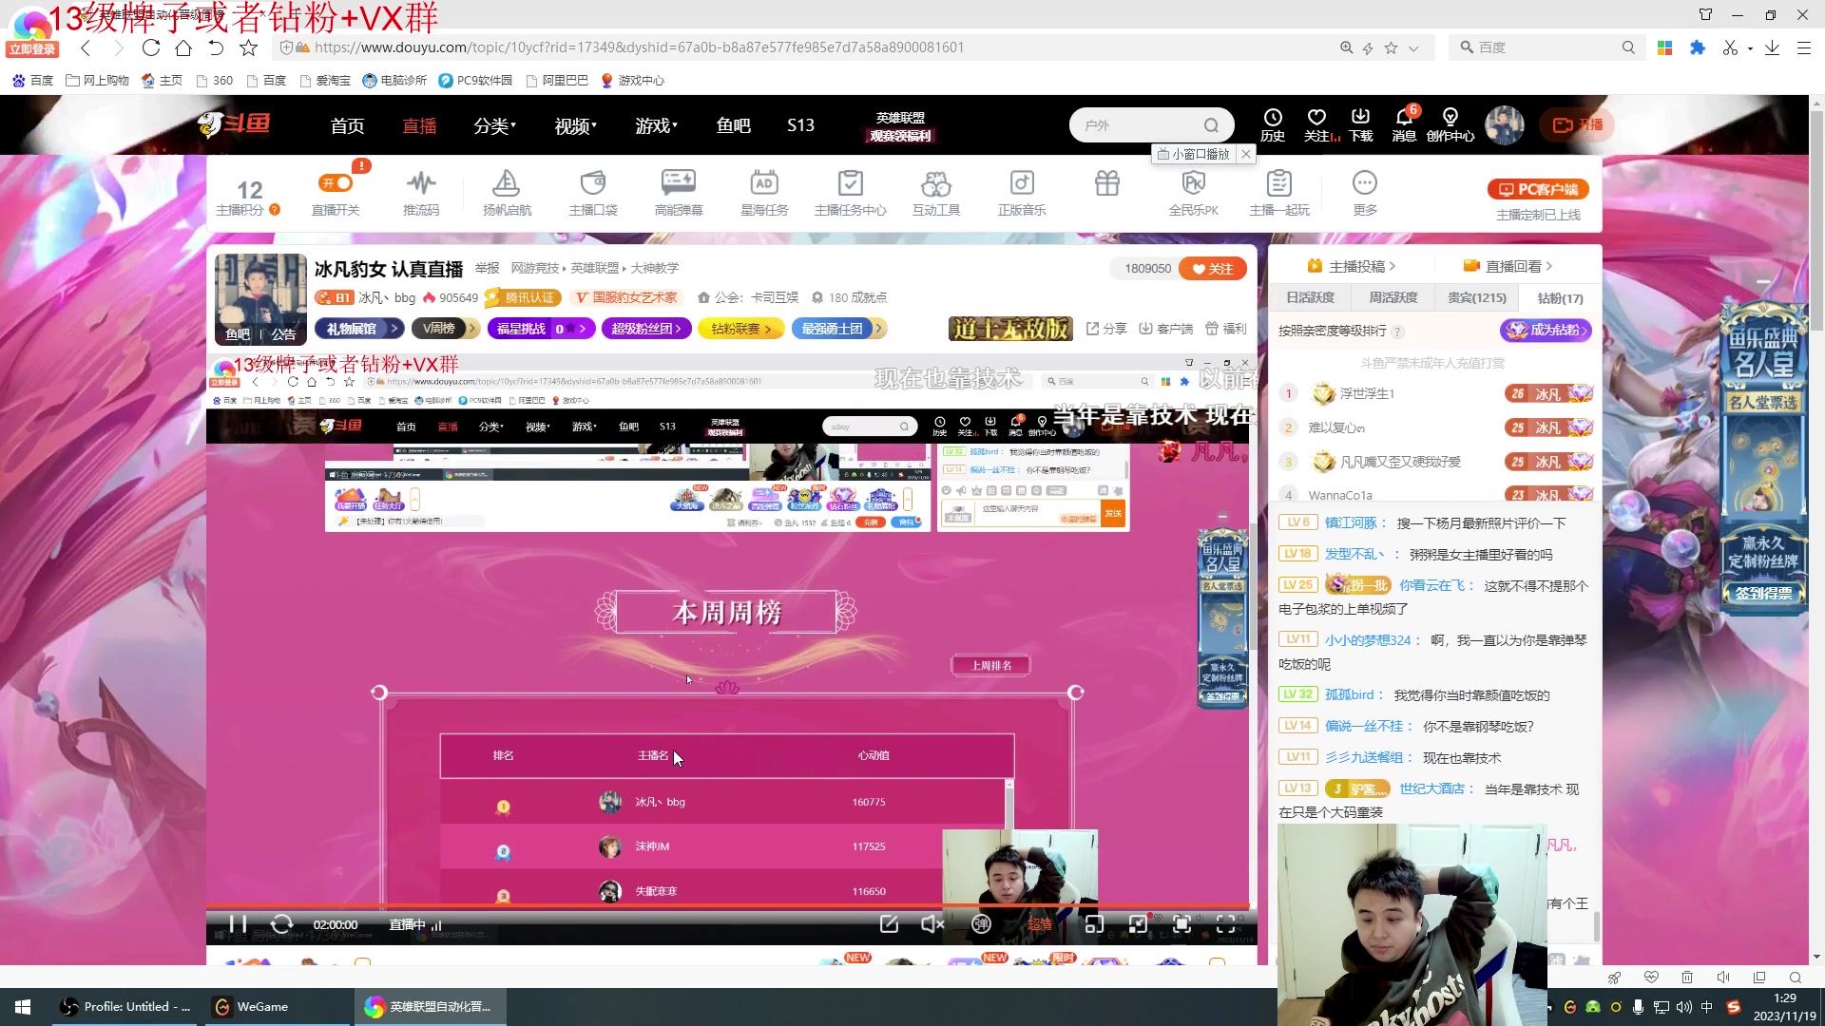Click the user avatar in Douyu header

(x=1505, y=124)
